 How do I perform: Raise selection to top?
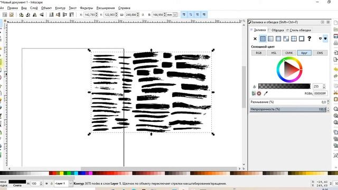[x=72, y=15]
